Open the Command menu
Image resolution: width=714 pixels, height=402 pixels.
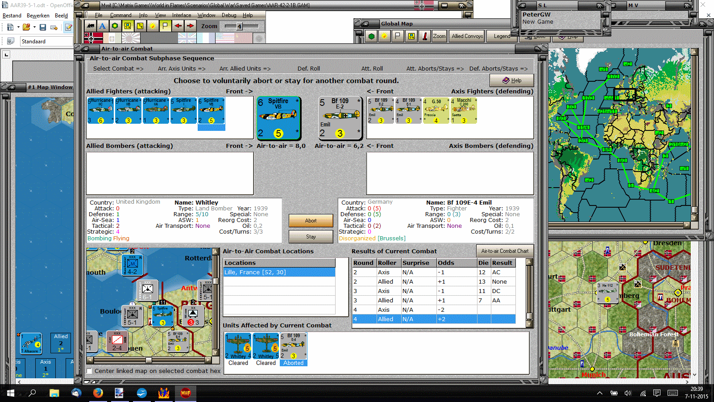121,15
